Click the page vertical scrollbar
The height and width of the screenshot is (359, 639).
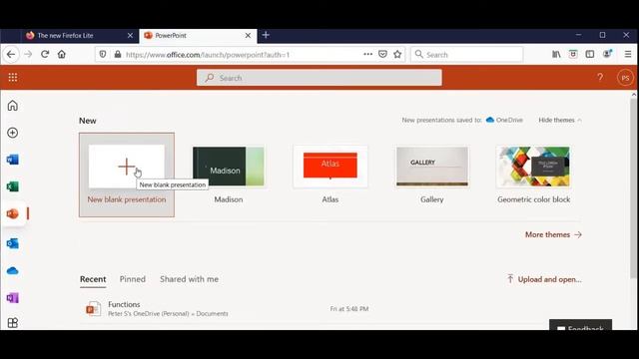633,188
